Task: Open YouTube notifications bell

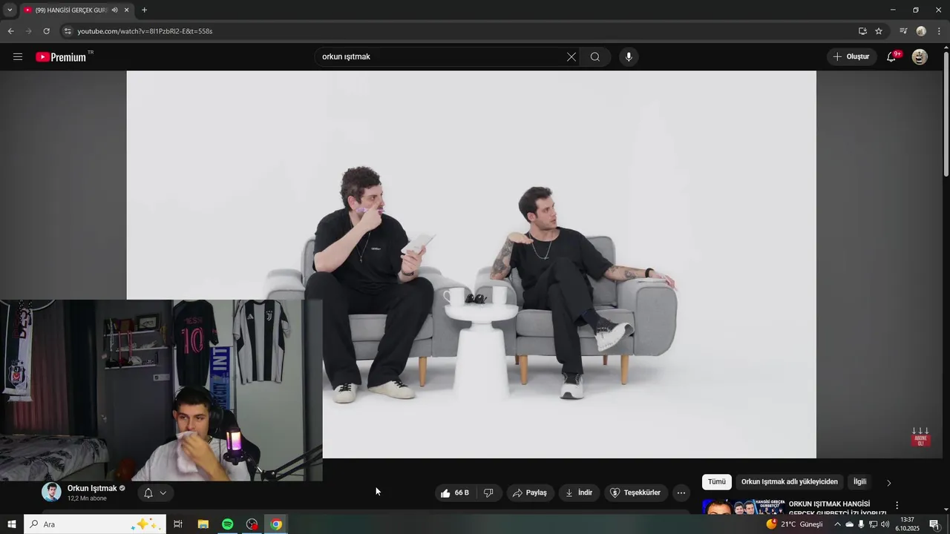Action: 891,57
